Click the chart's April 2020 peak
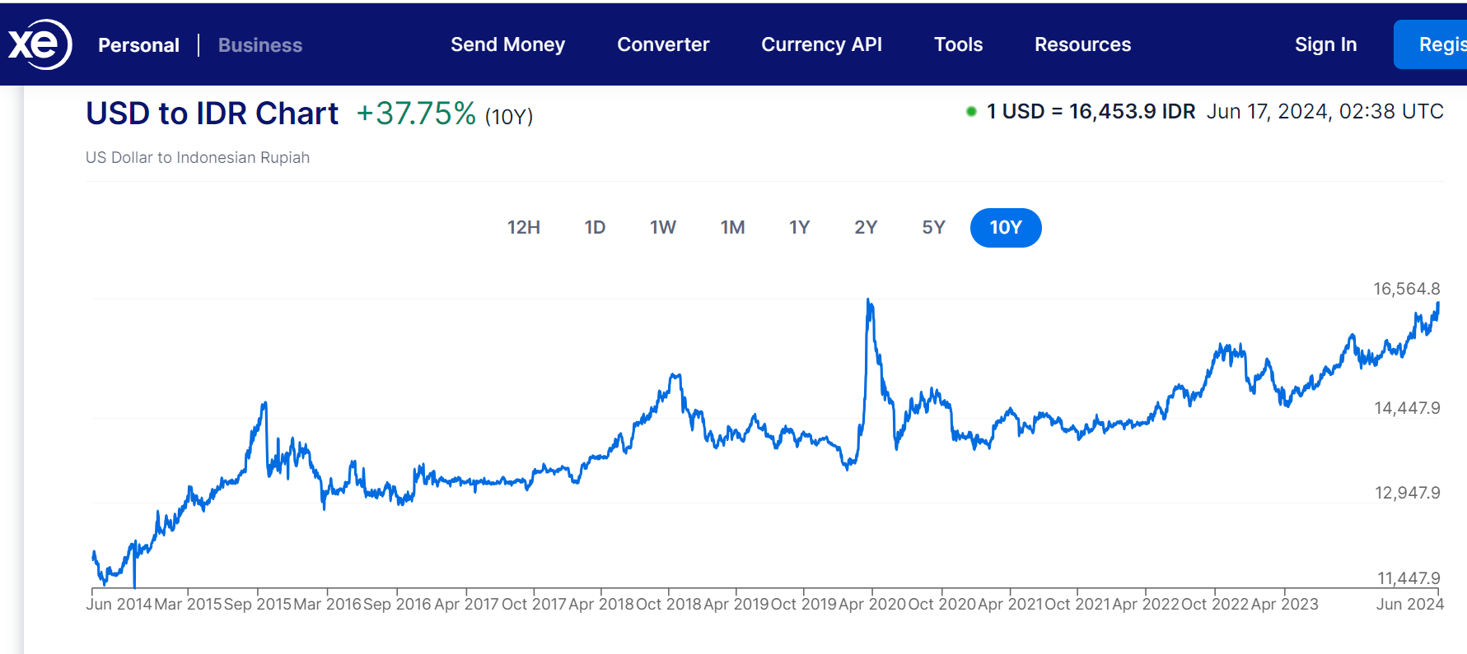Image resolution: width=1467 pixels, height=654 pixels. point(869,302)
